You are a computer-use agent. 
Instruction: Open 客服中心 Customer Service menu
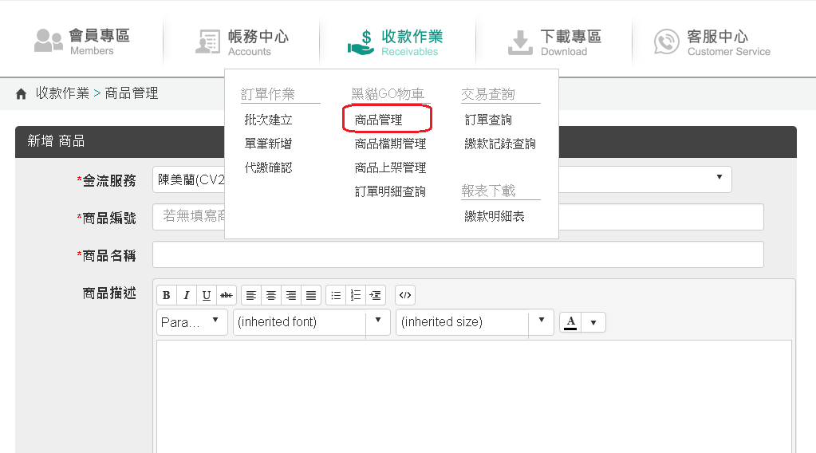pyautogui.click(x=712, y=42)
